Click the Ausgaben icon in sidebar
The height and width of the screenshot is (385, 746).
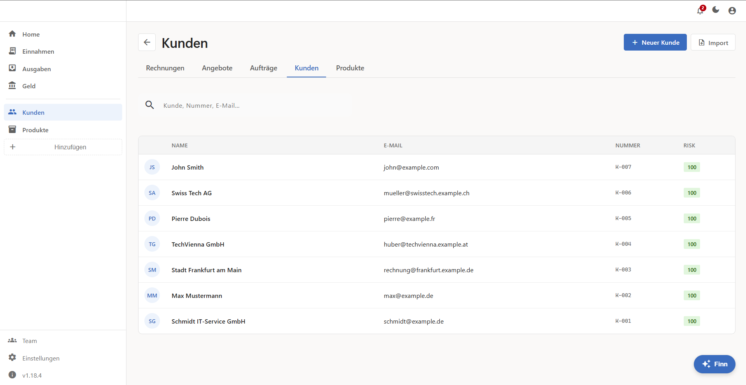[12, 68]
